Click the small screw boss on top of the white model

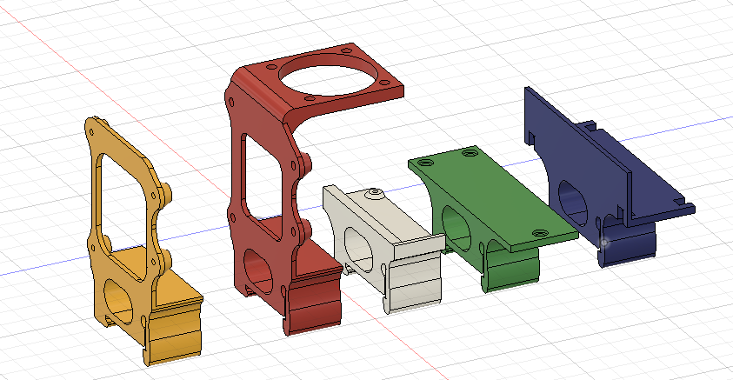tap(374, 193)
